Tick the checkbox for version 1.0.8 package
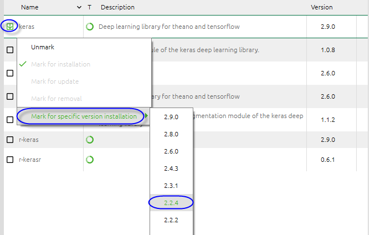The height and width of the screenshot is (235, 375). tap(10, 50)
